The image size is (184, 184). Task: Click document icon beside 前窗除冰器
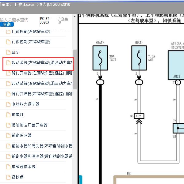[x=8, y=135]
